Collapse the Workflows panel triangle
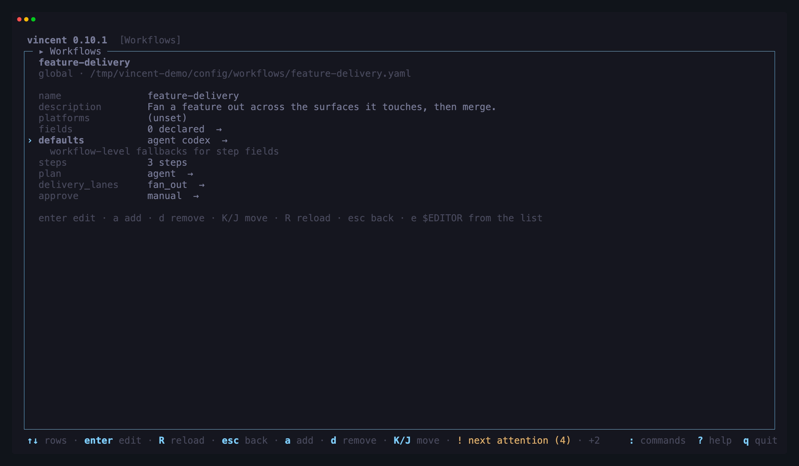799x466 pixels. click(41, 52)
